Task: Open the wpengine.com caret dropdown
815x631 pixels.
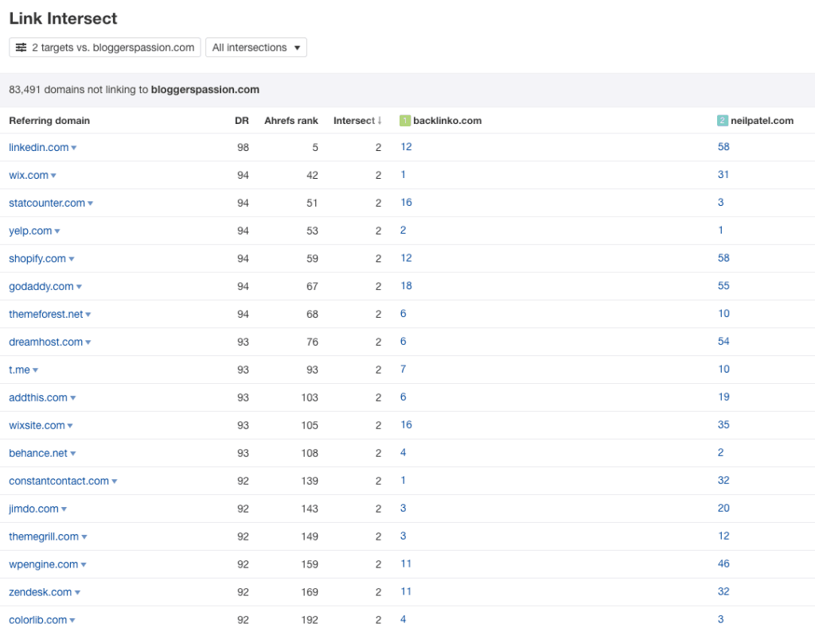Action: click(x=84, y=565)
